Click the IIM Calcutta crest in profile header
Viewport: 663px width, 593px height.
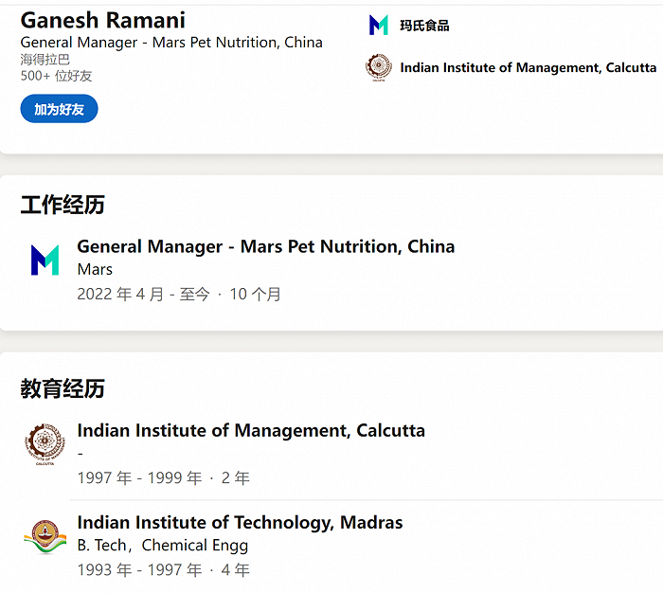[x=379, y=67]
